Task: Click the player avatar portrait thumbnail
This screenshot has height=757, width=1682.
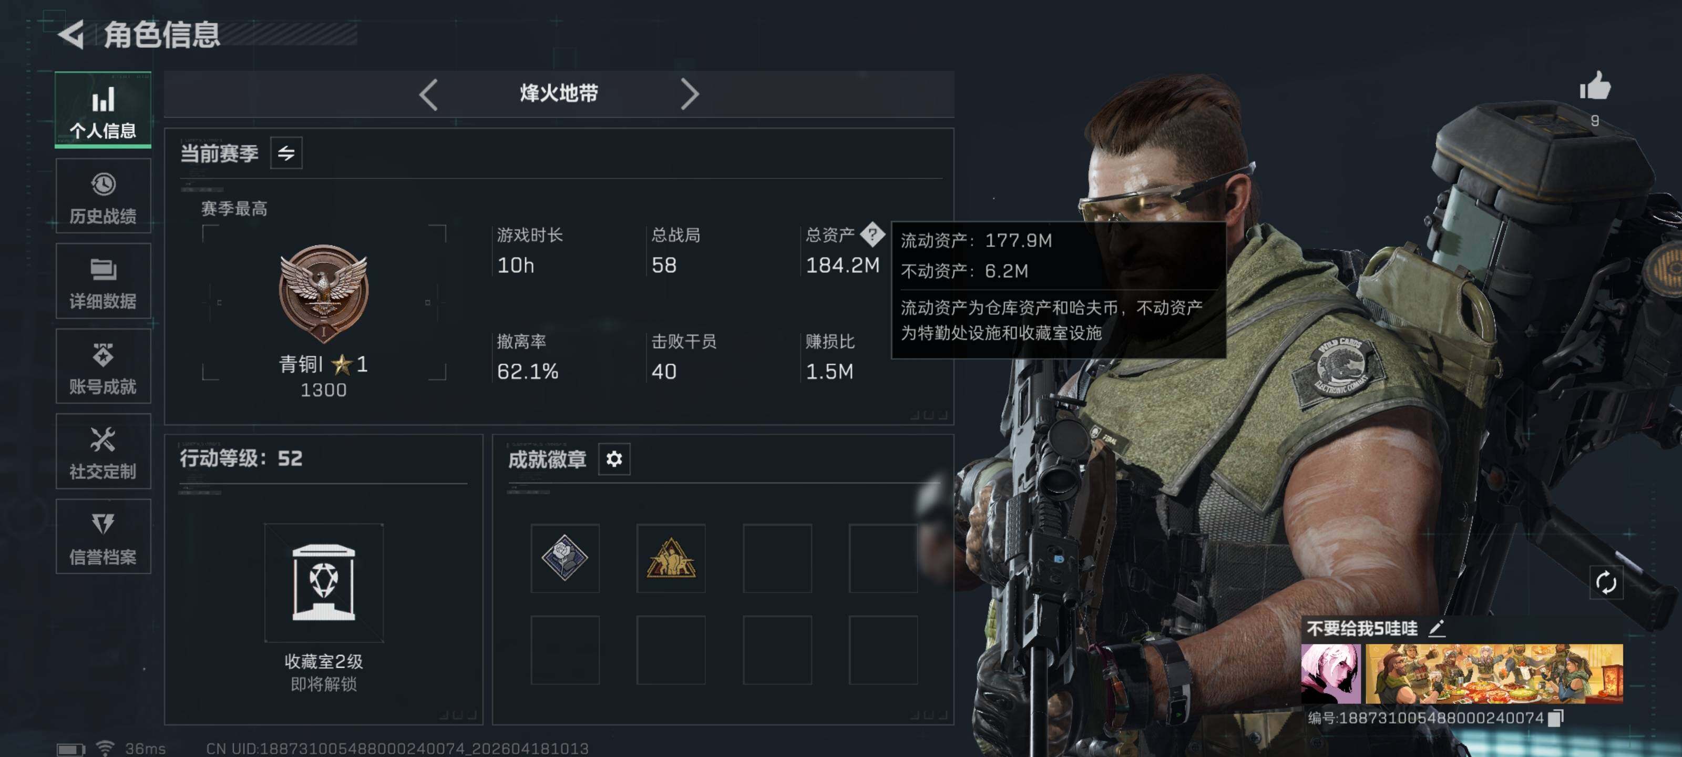Action: pyautogui.click(x=1331, y=673)
